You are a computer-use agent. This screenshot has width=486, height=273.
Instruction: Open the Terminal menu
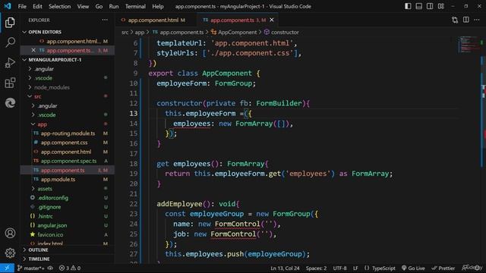coord(135,6)
